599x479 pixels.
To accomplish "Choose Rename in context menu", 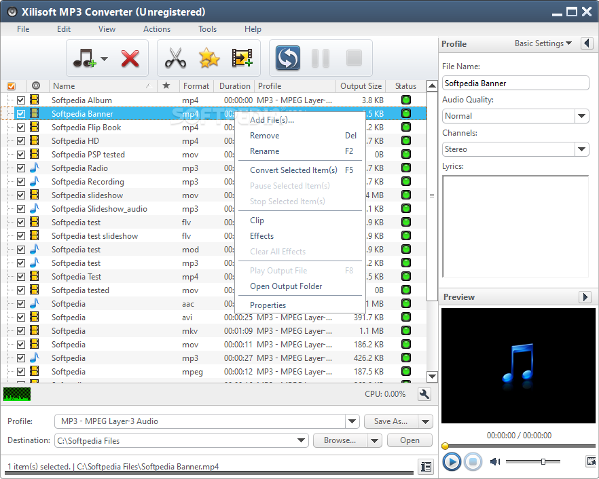I will point(300,151).
